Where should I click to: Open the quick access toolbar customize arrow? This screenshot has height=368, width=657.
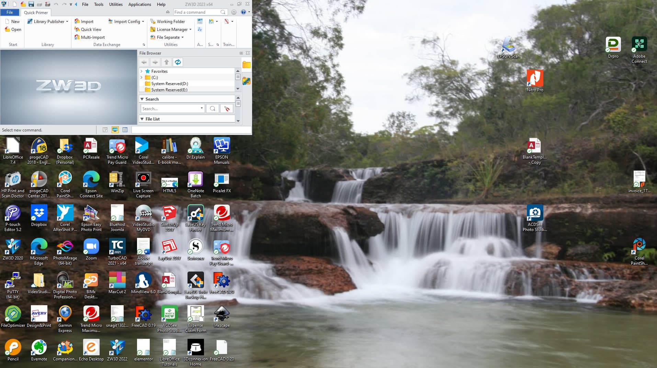[x=71, y=4]
